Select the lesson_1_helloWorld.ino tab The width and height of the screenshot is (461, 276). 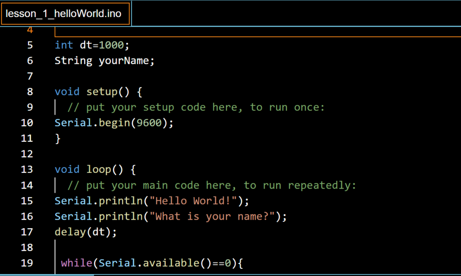point(65,14)
